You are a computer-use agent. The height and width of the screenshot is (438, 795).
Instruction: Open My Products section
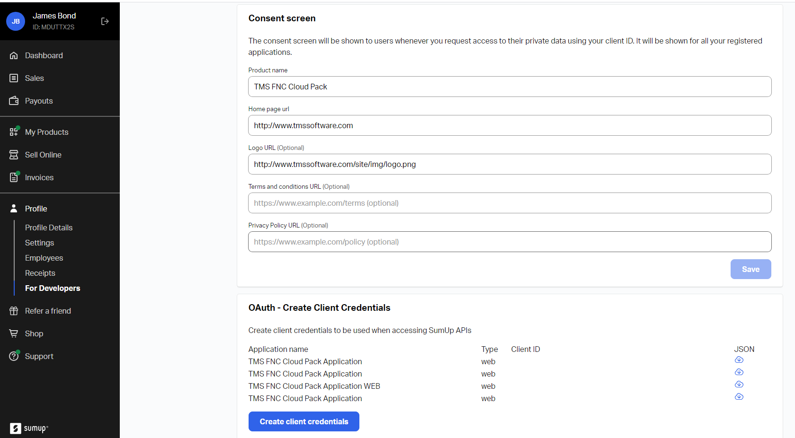tap(46, 132)
